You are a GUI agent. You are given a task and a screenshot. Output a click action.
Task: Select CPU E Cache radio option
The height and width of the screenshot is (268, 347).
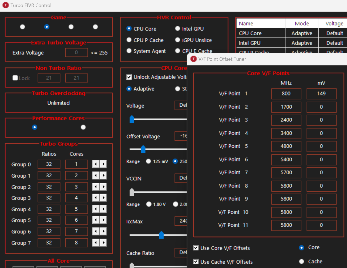point(194,51)
